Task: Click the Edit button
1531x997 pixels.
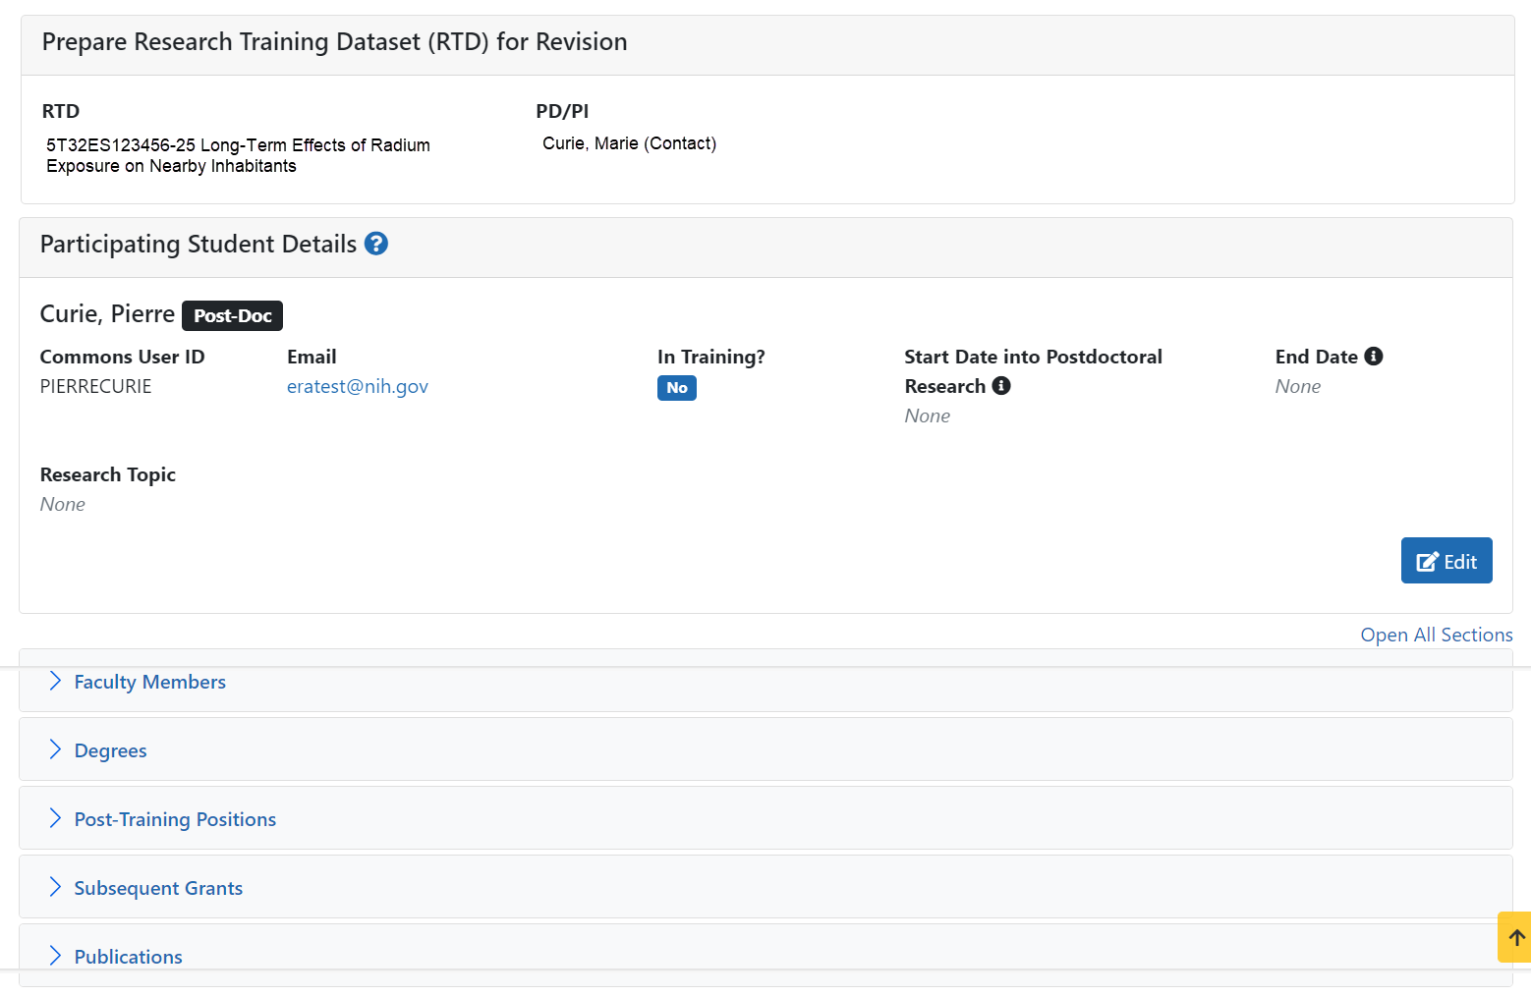Action: click(1446, 561)
